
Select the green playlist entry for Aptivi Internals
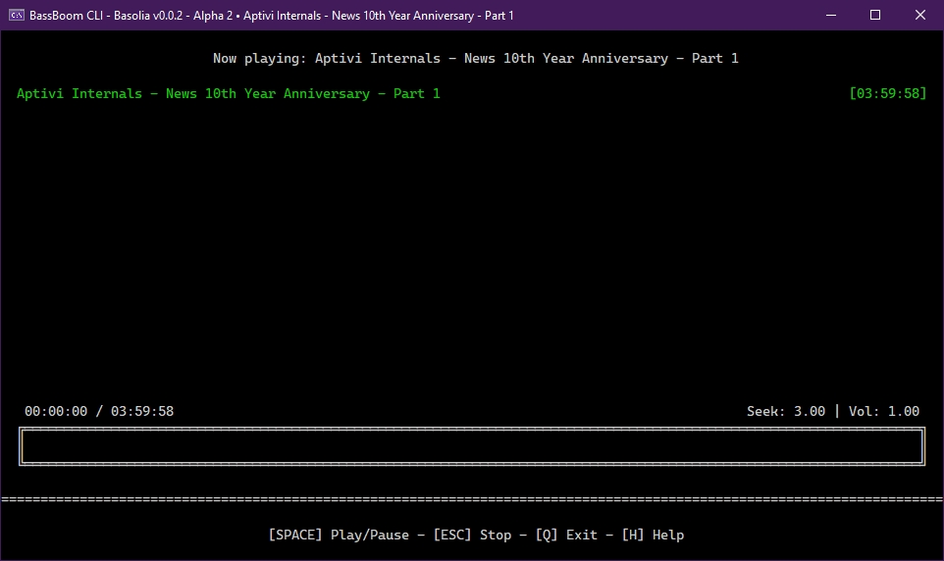click(x=228, y=93)
